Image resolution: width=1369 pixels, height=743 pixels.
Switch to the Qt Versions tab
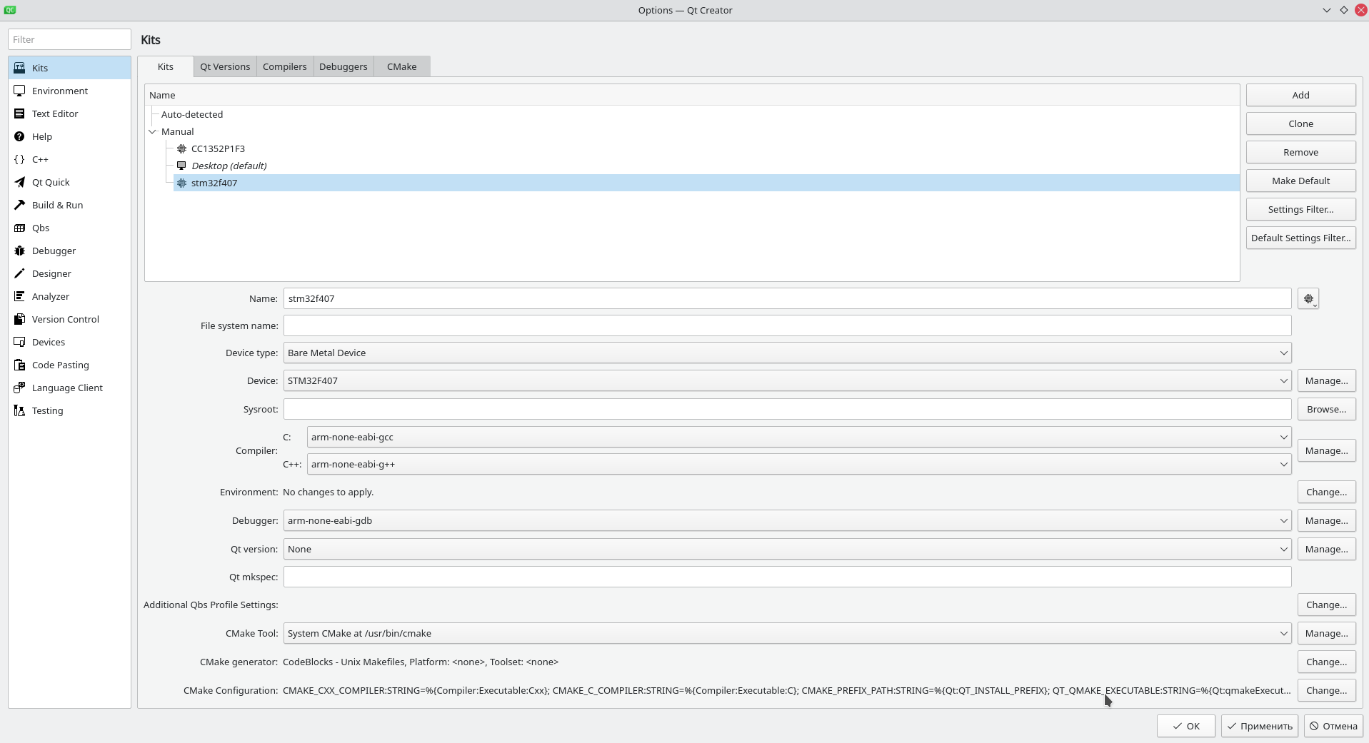[225, 66]
